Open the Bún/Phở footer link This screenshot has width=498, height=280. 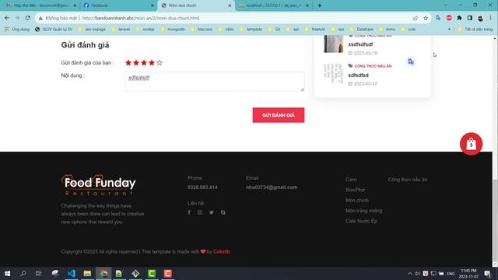[355, 190]
